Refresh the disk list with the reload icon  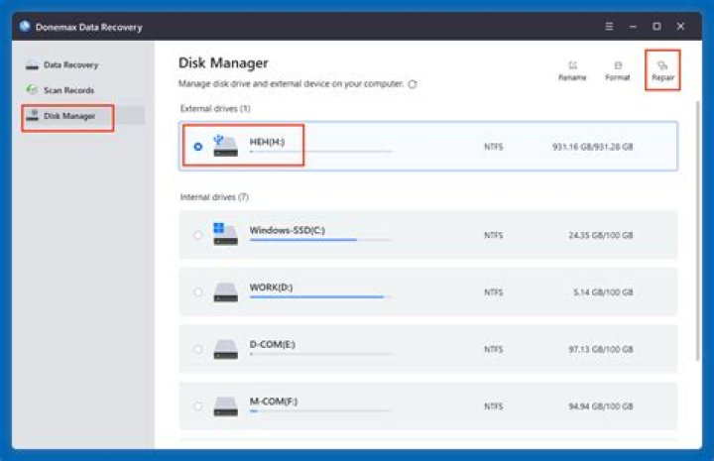413,84
